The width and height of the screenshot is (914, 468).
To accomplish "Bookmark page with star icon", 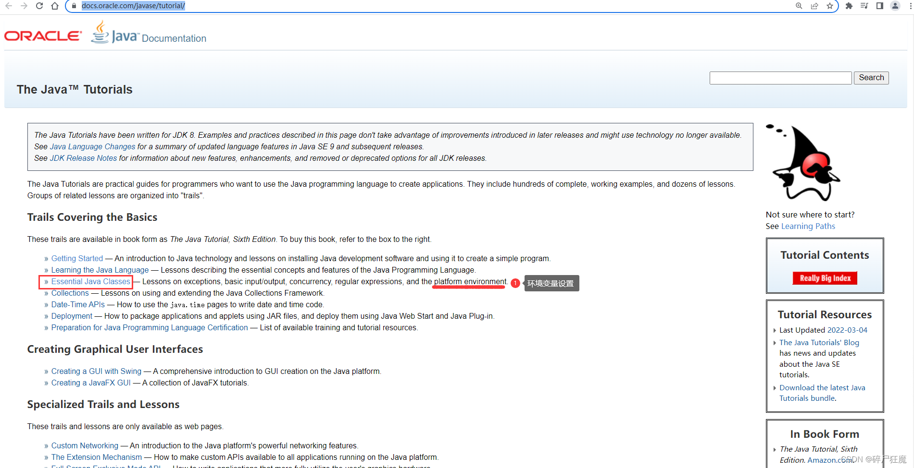I will pos(830,6).
